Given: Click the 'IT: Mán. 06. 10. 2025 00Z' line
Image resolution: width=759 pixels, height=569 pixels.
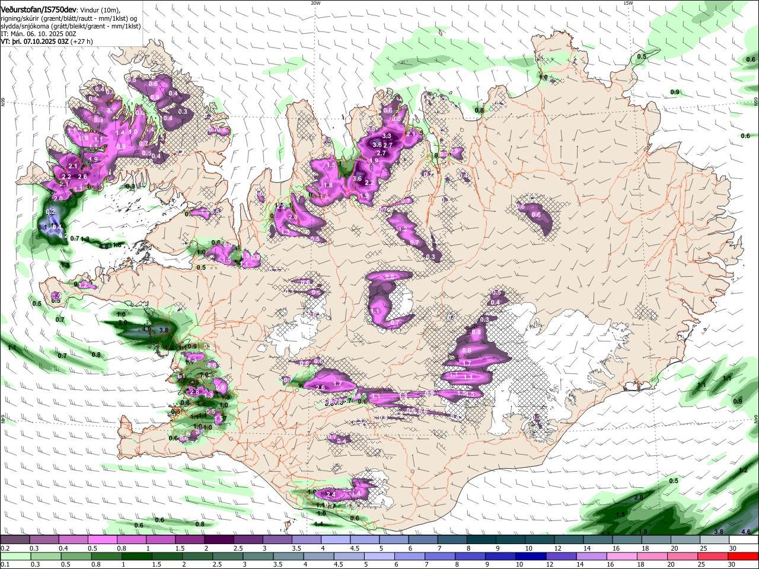Looking at the screenshot, I should pyautogui.click(x=39, y=34).
